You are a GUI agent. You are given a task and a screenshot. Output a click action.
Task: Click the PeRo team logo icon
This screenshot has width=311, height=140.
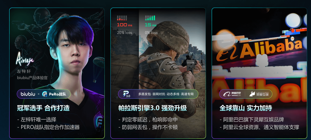point(45,94)
